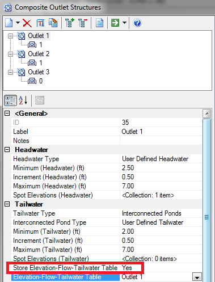Collapse the Outlet 1 tree node
This screenshot has height=282, width=215.
(10, 36)
